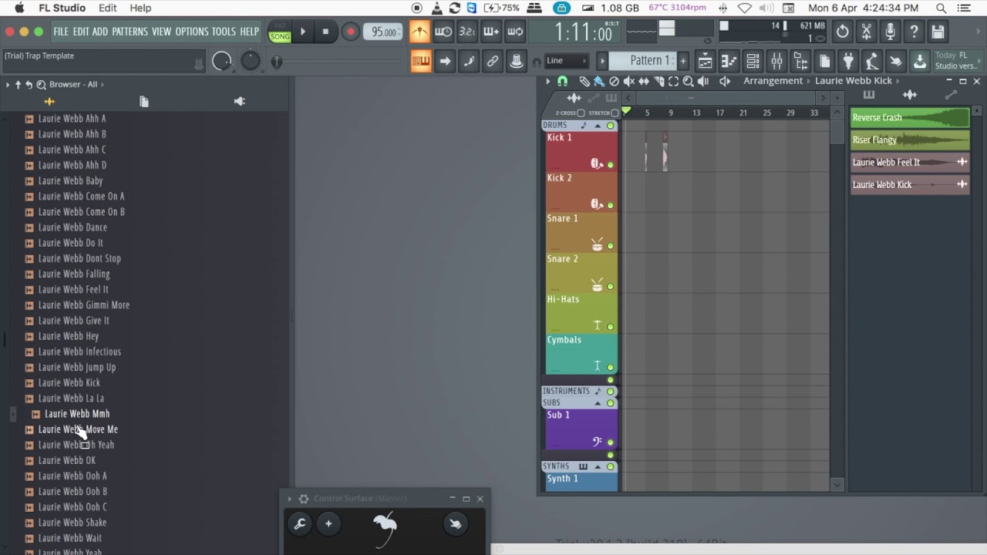Open the playlist options arrow menu

pos(548,81)
